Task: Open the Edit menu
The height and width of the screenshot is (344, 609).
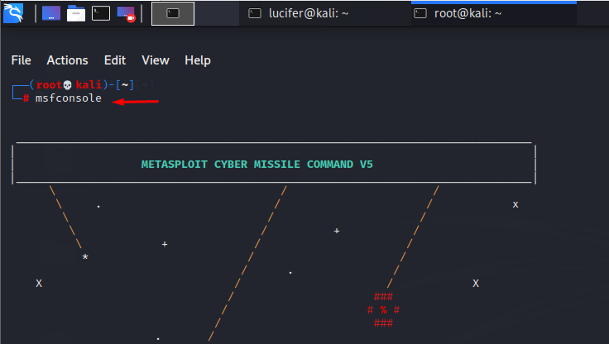Action: click(114, 60)
